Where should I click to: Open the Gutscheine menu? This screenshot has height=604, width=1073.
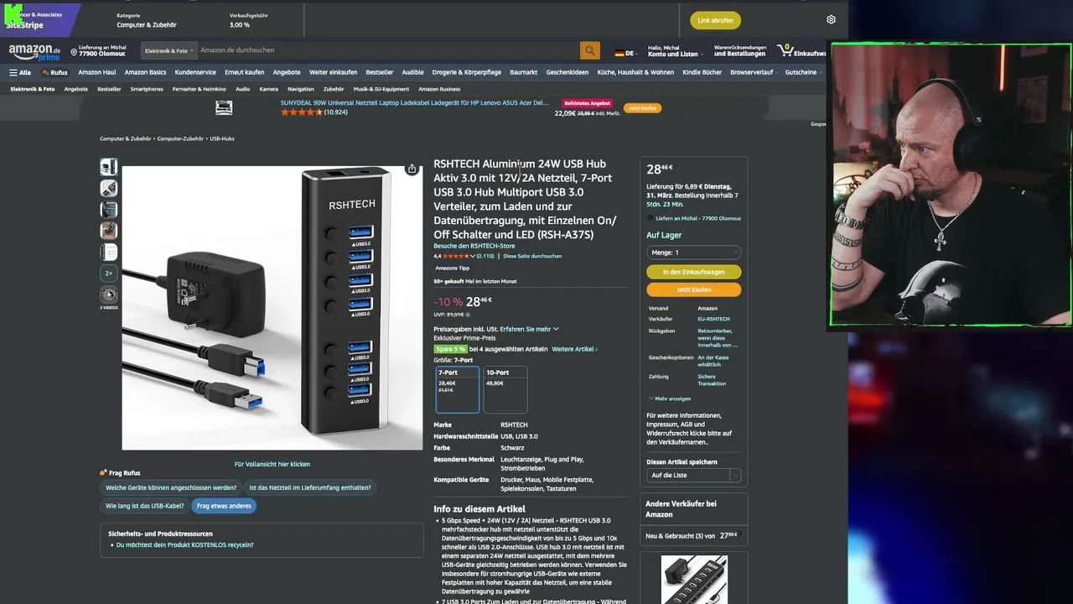click(x=802, y=72)
